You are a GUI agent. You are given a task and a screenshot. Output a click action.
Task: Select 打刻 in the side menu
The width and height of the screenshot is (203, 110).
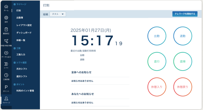click(19, 10)
